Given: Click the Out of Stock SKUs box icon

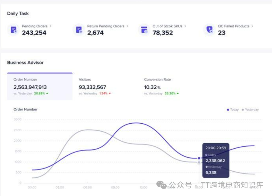Looking at the screenshot, I should click(144, 30).
